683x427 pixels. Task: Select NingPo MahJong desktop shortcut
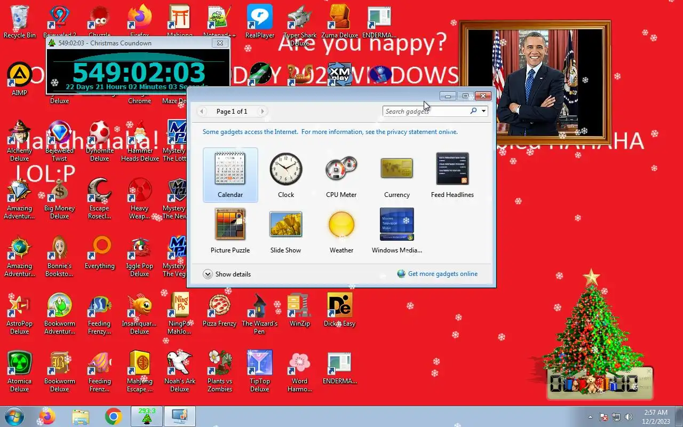[180, 313]
